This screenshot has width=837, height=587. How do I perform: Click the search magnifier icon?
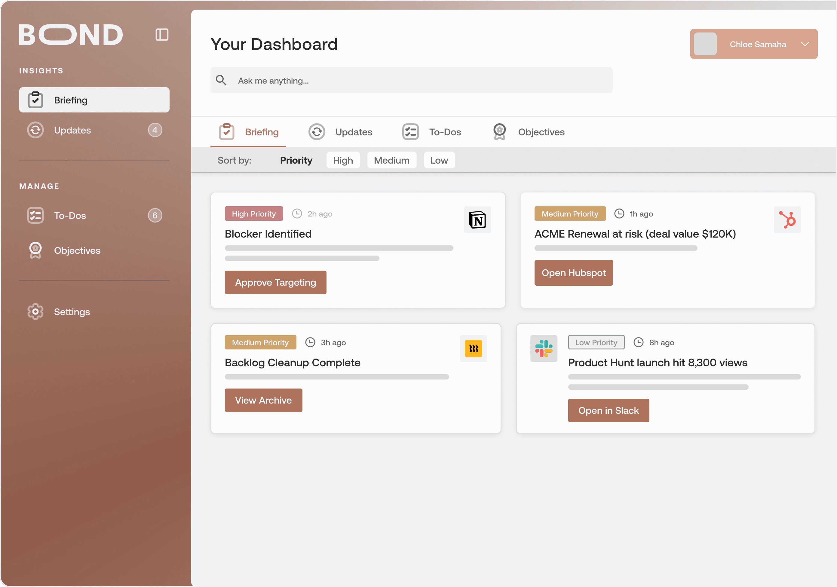(221, 80)
